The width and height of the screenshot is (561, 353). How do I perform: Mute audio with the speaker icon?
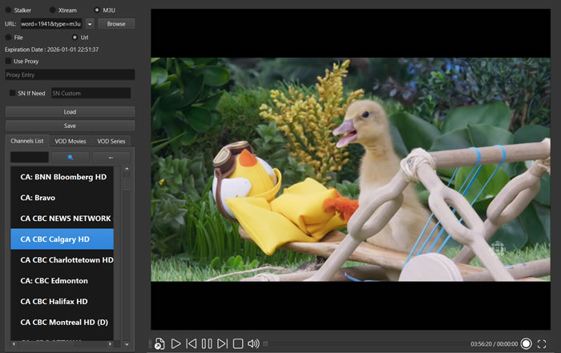253,343
